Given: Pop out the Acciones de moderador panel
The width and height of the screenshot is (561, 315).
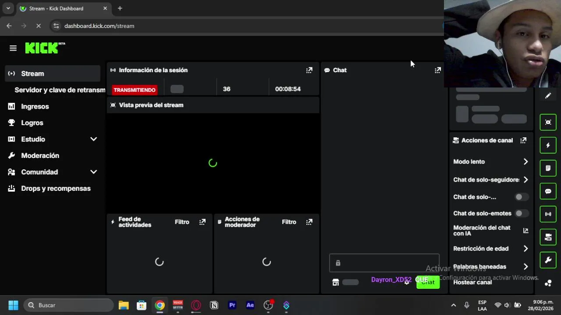Looking at the screenshot, I should tap(309, 222).
